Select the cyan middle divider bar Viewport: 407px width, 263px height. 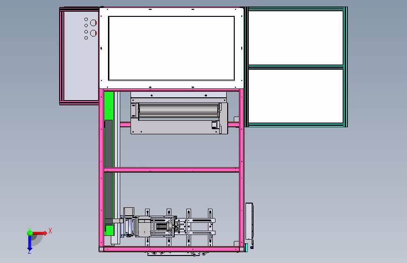(296, 67)
